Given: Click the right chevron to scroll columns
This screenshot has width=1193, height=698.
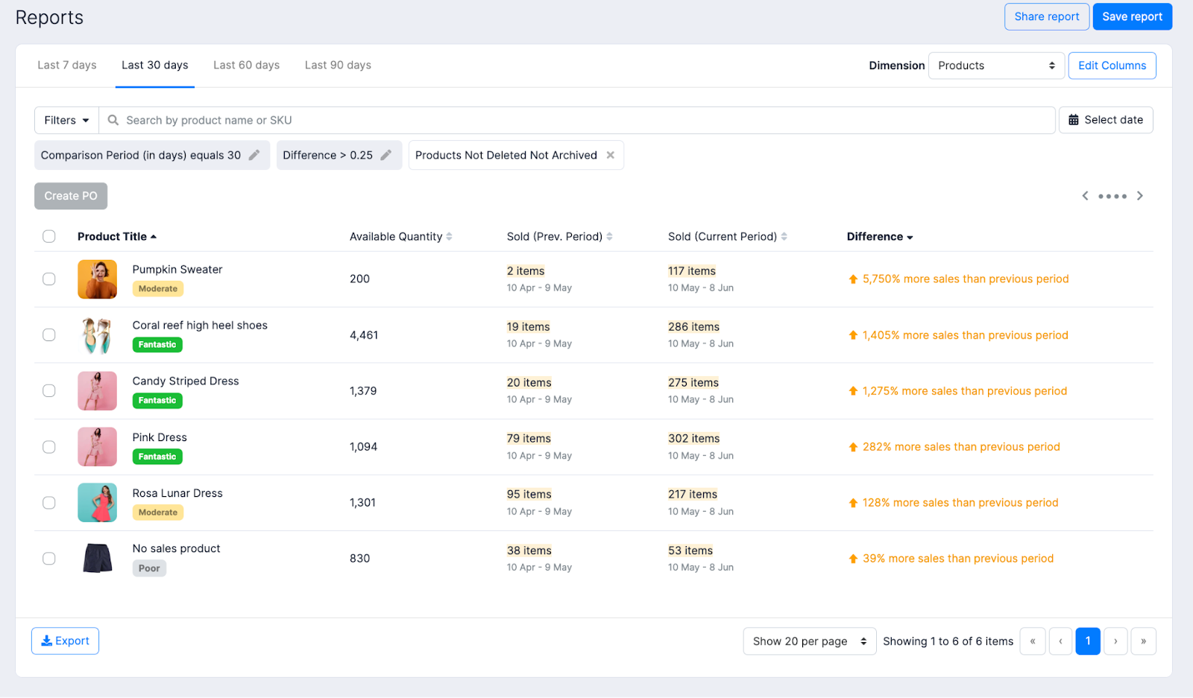Looking at the screenshot, I should coord(1139,195).
